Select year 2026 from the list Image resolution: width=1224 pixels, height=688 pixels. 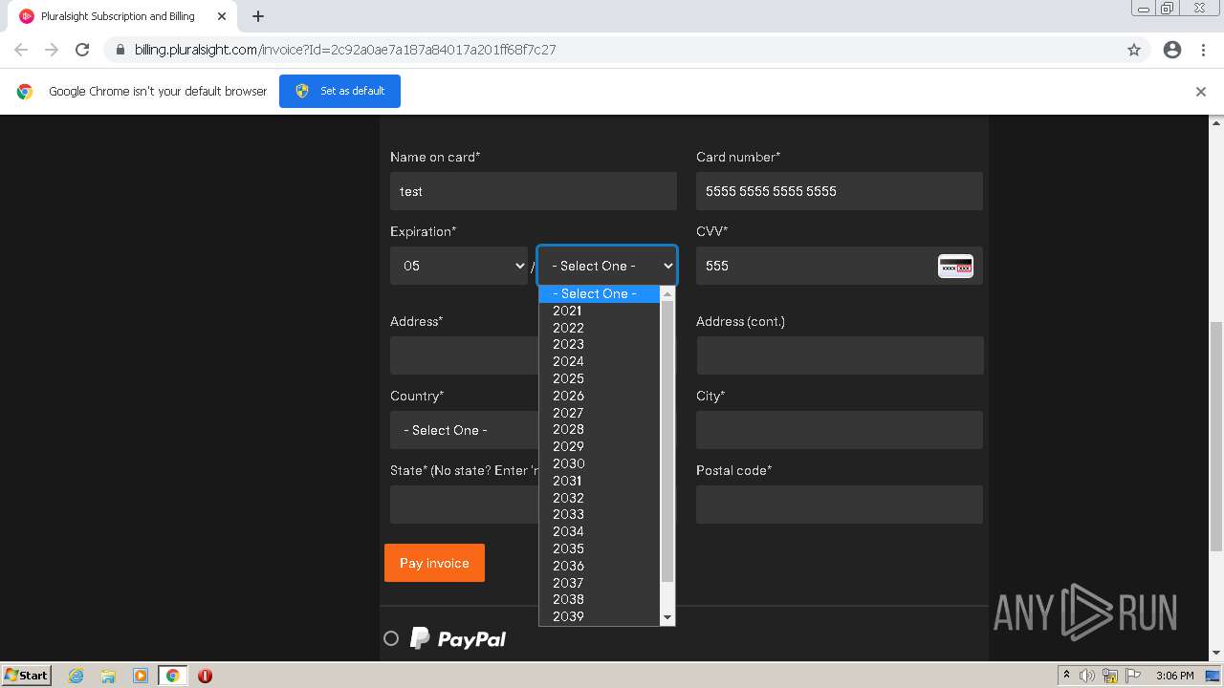(600, 396)
